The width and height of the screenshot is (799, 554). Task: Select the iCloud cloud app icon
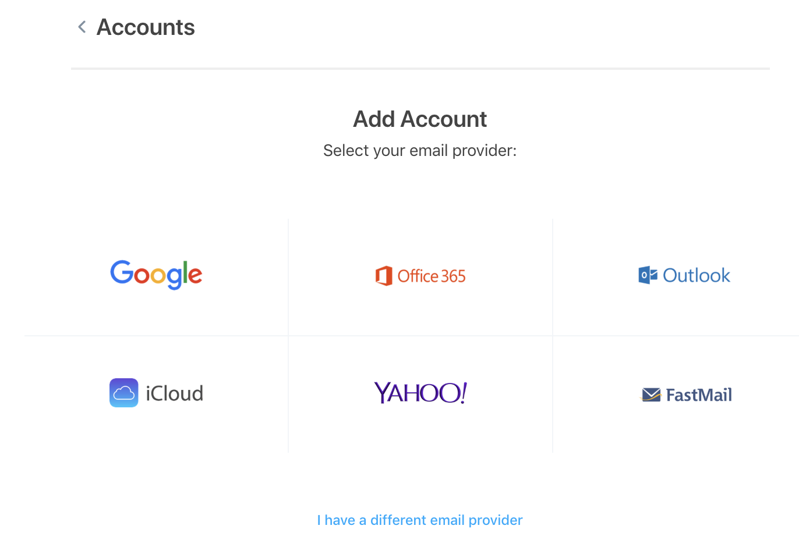pos(124,393)
